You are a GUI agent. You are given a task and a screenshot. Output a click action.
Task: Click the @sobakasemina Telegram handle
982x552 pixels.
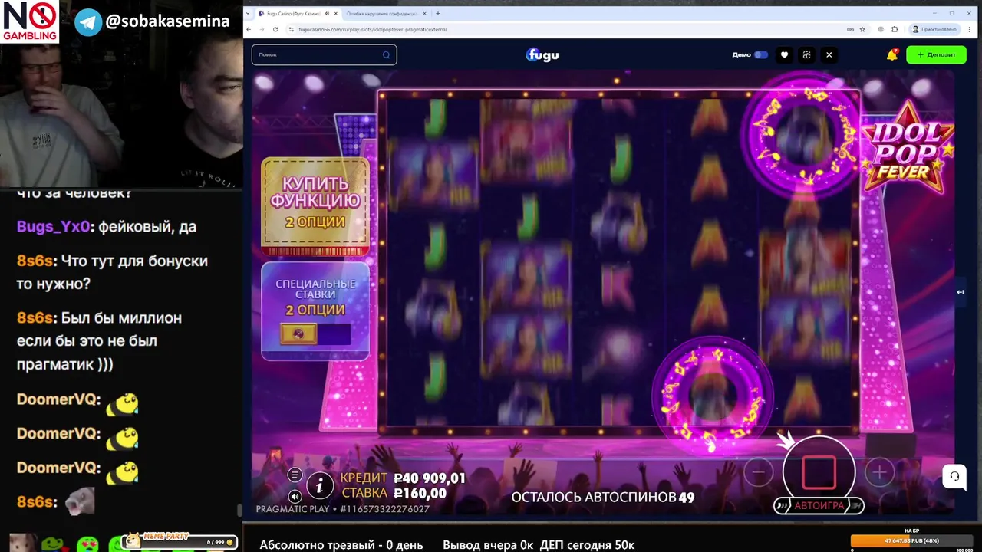click(167, 21)
